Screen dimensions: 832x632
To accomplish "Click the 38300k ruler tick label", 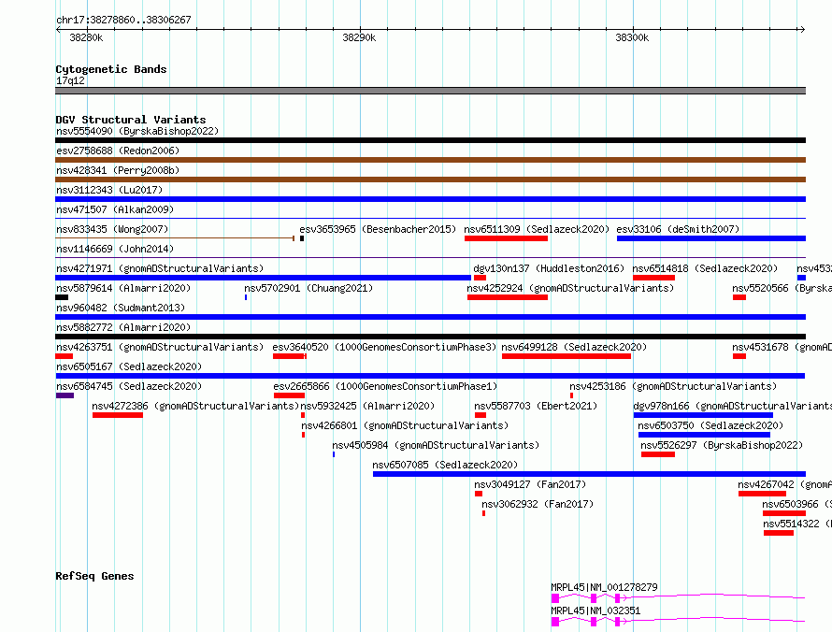I will pyautogui.click(x=632, y=37).
